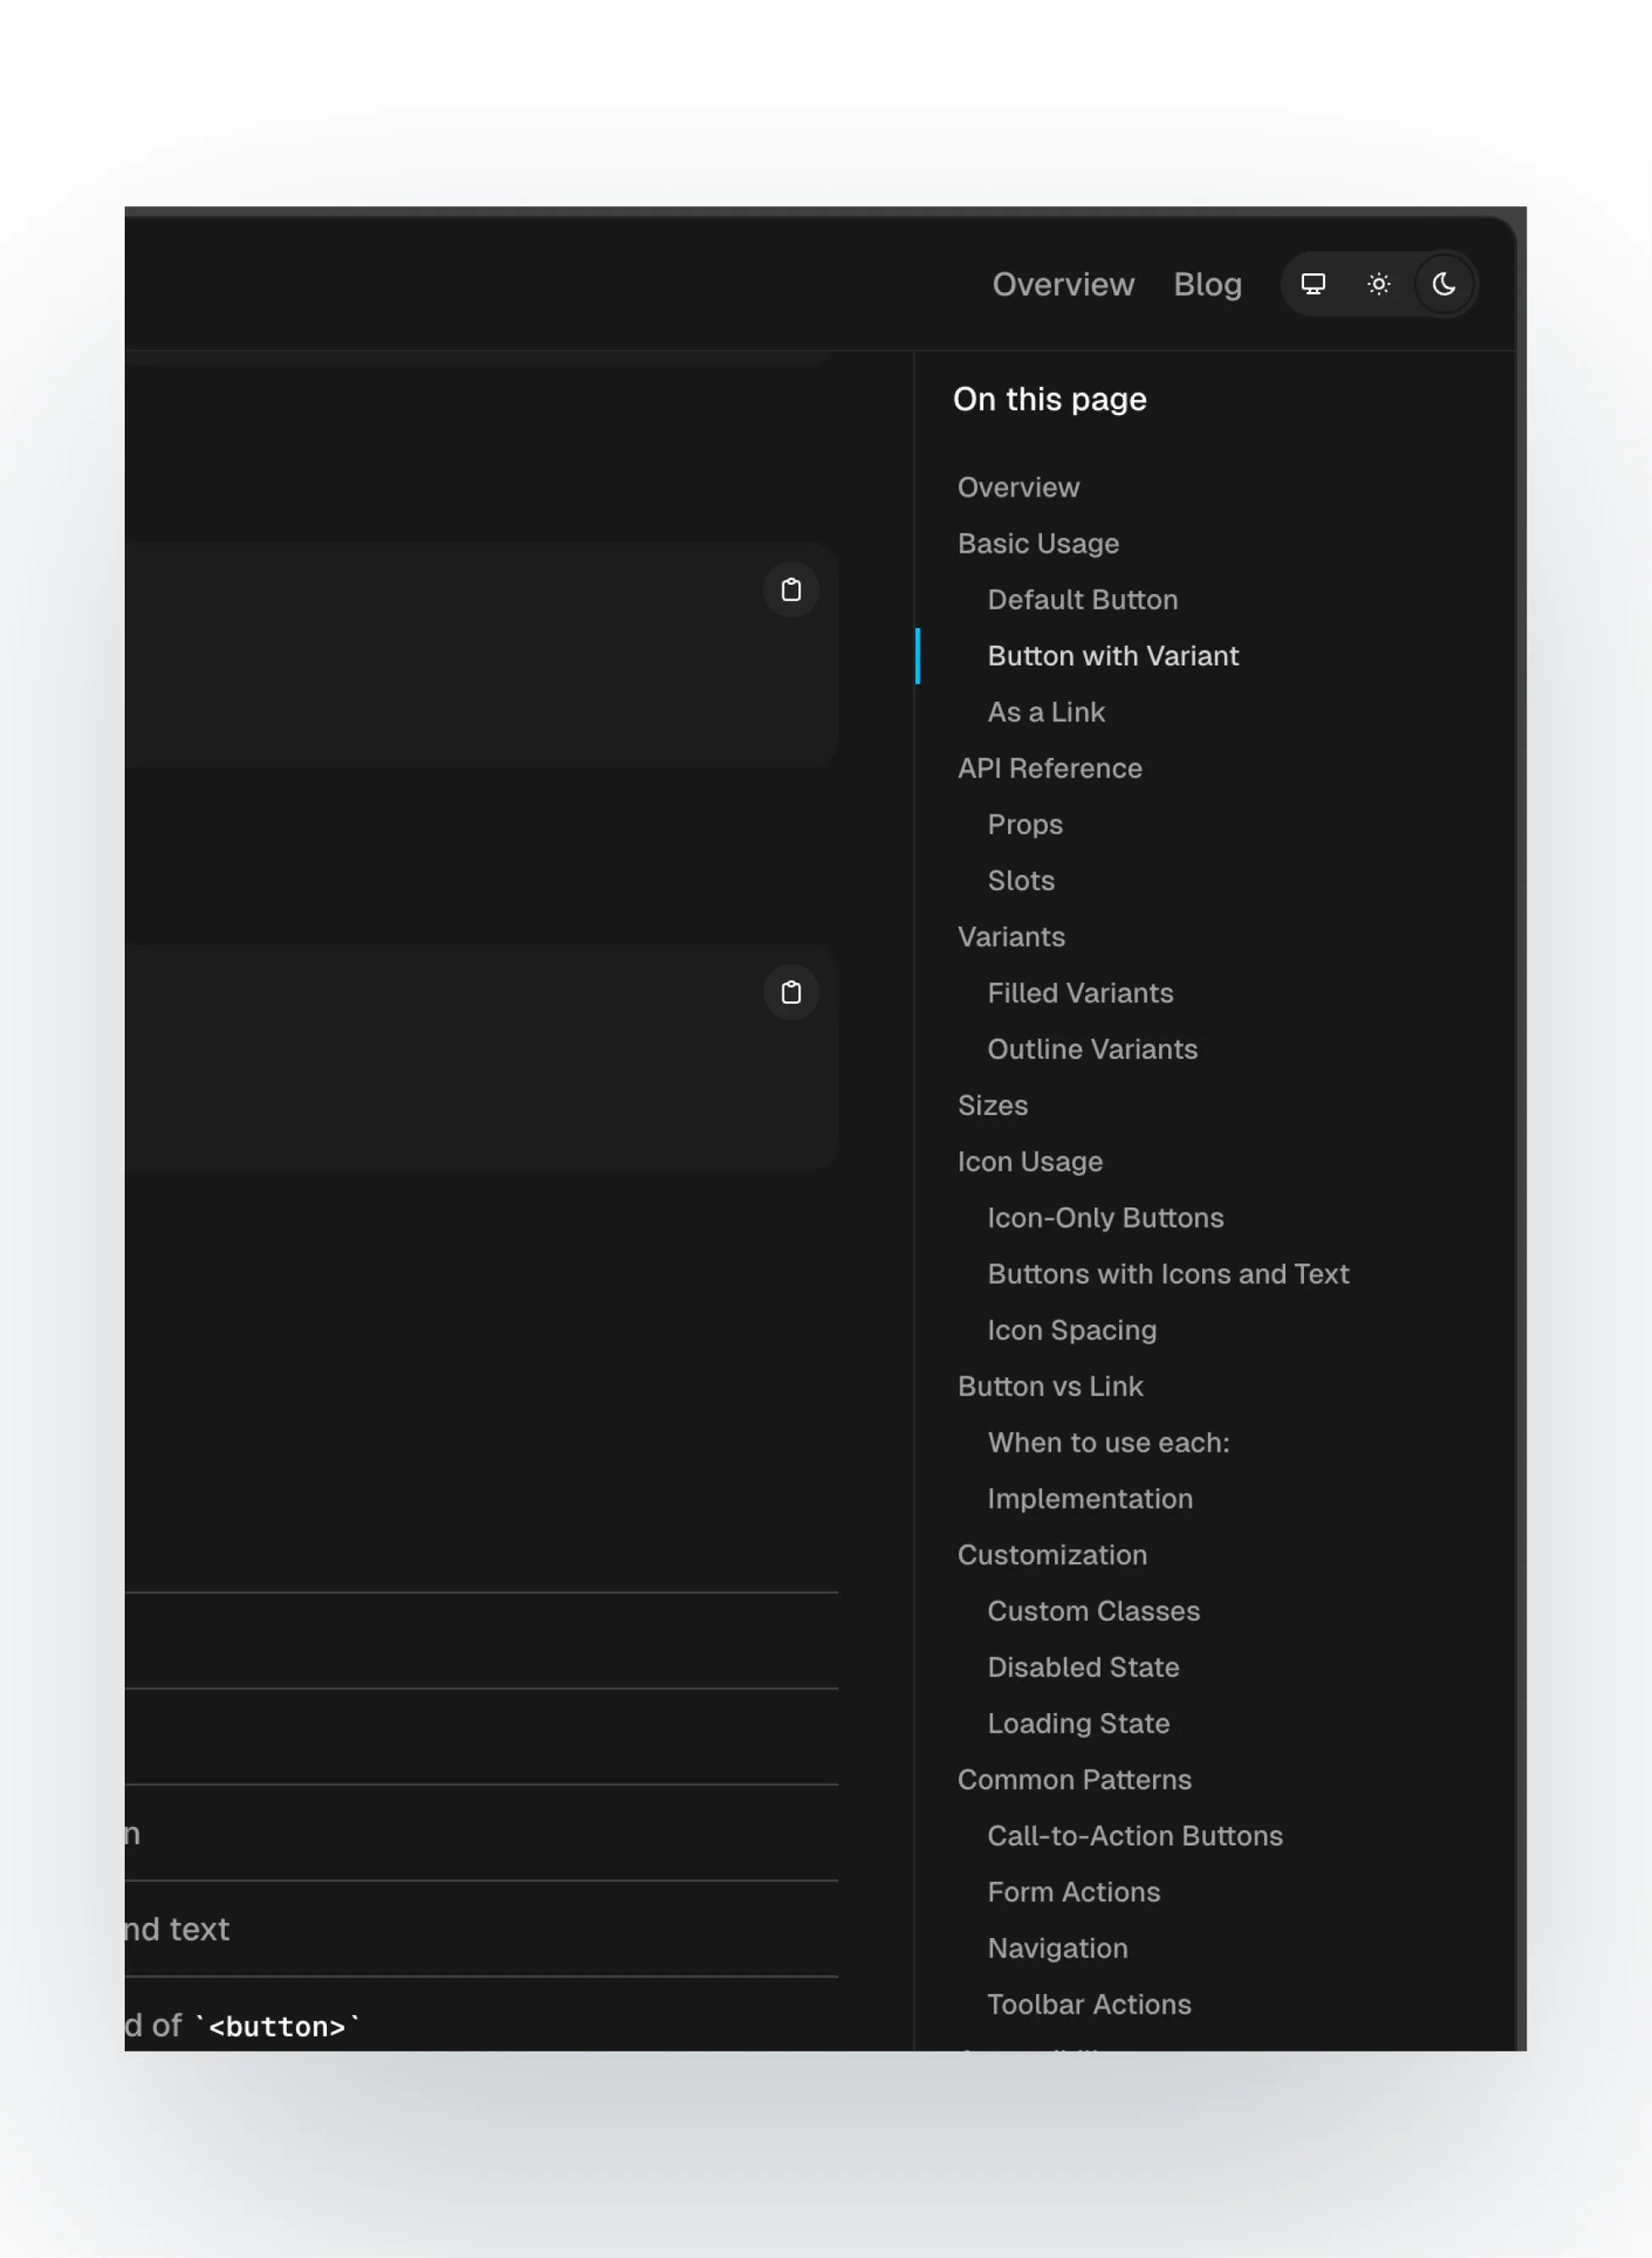Select dark theme moon icon
1652x2258 pixels.
coord(1443,285)
